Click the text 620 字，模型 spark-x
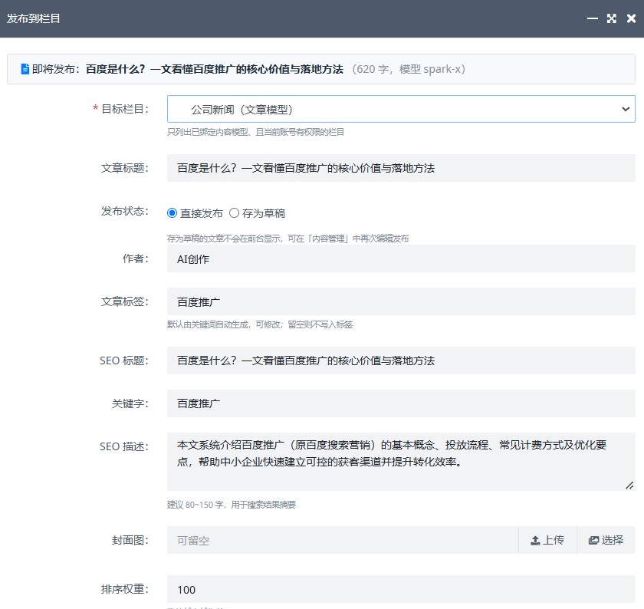Image resolution: width=644 pixels, height=609 pixels. 409,69
